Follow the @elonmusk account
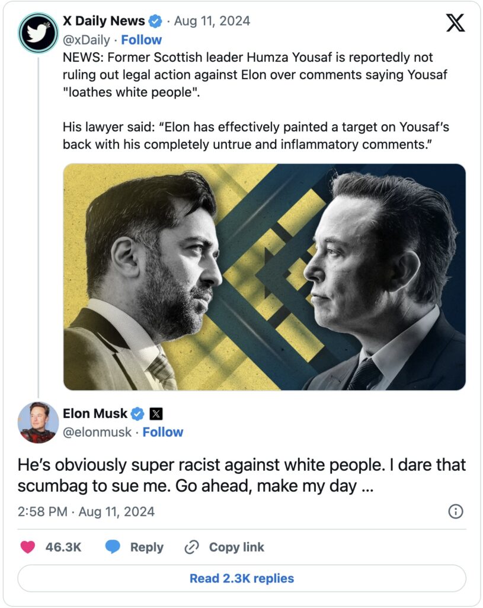Image resolution: width=483 pixels, height=608 pixels. [x=162, y=432]
